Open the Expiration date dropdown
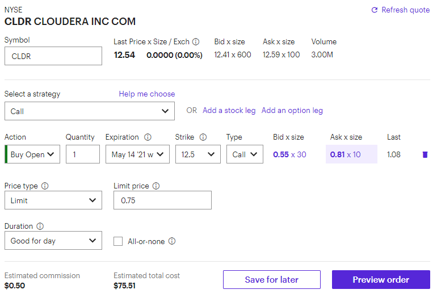The width and height of the screenshot is (437, 302). pos(137,154)
